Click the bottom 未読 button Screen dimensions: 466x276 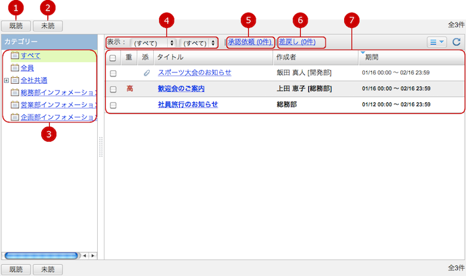(x=47, y=269)
